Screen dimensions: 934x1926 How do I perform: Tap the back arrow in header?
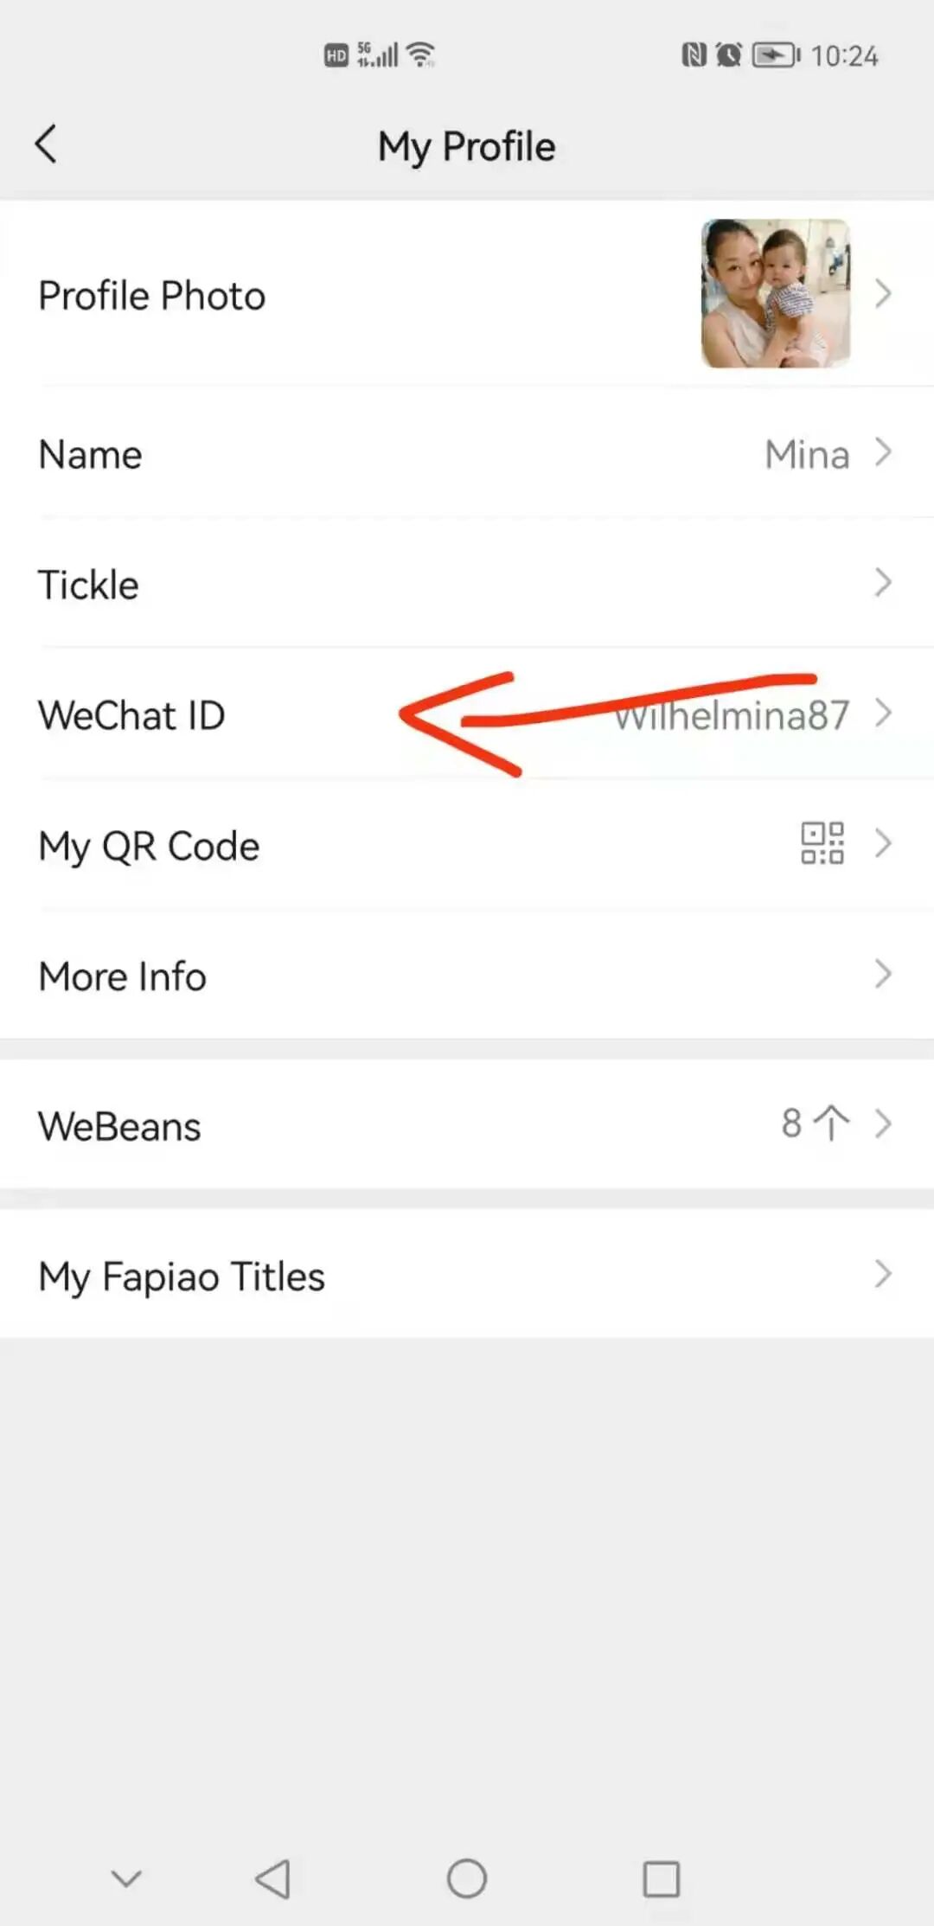(46, 144)
